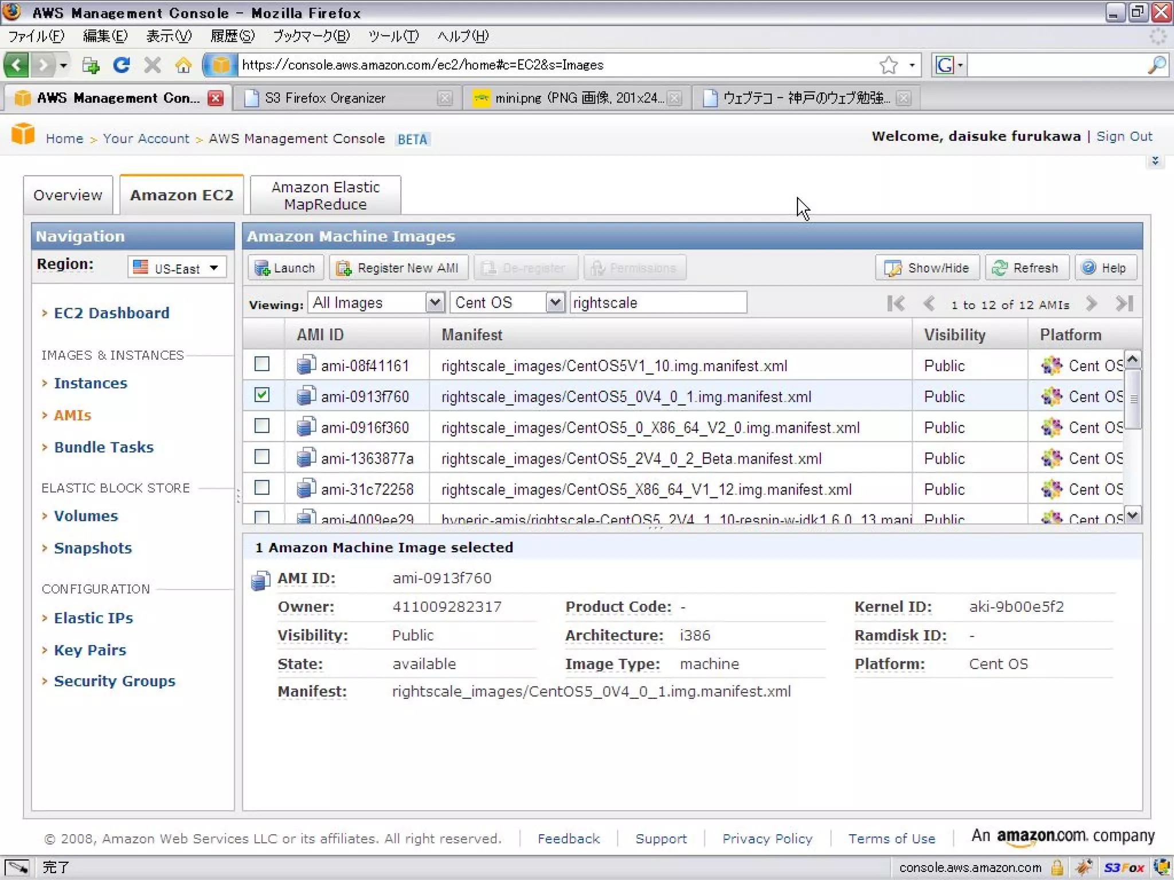Click the AMI list scroll-up arrow
Viewport: 1174px width, 880px height.
tap(1132, 359)
